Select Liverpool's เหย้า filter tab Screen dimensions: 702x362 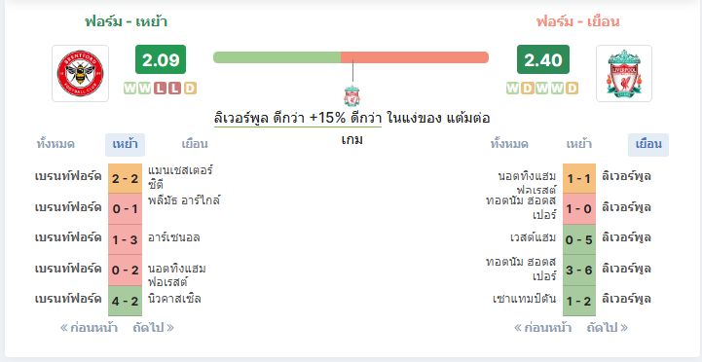coord(579,145)
